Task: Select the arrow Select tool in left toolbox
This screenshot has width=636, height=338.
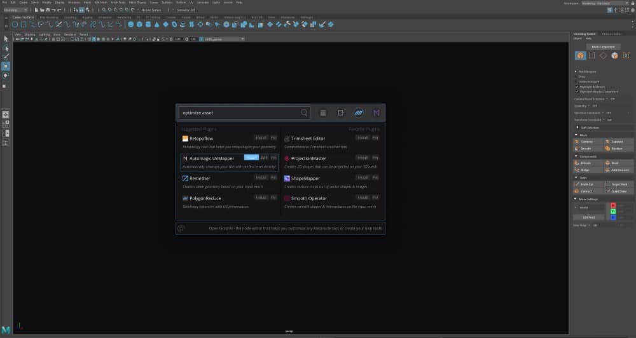Action: coord(6,39)
